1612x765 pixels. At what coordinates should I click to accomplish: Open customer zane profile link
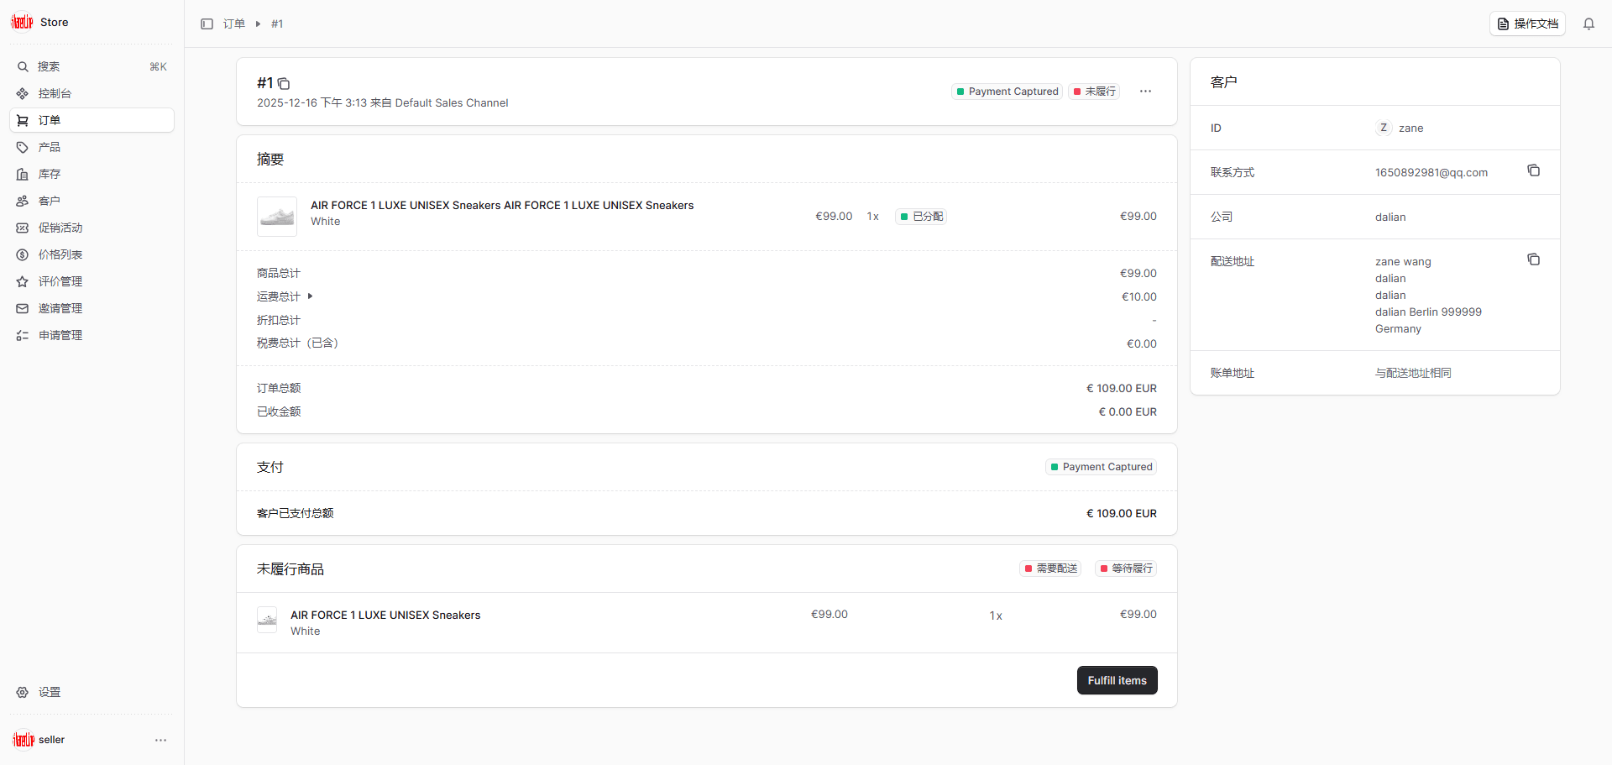[1410, 128]
